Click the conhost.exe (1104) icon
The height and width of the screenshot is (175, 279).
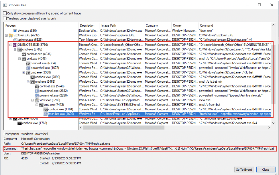[46, 110]
